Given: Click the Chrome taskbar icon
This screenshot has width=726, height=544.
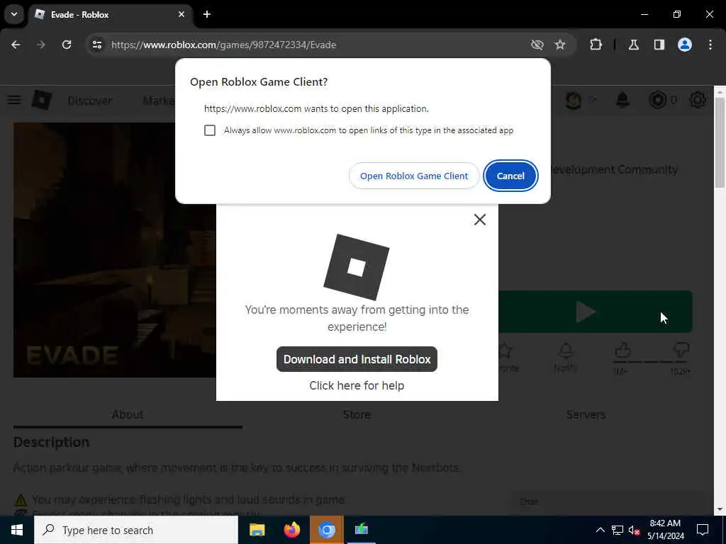Looking at the screenshot, I should pos(326,530).
